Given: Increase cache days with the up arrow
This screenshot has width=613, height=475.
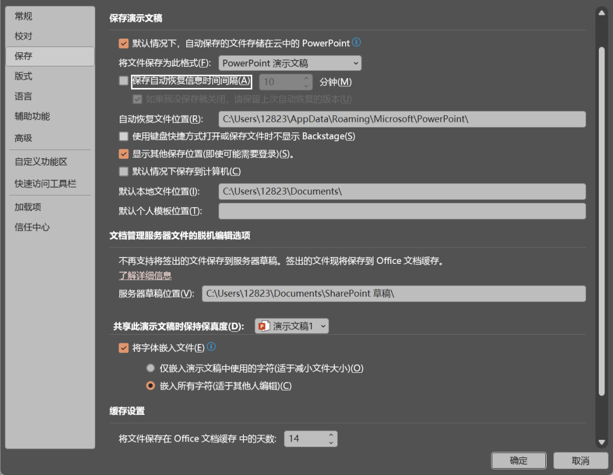Looking at the screenshot, I should tap(331, 435).
